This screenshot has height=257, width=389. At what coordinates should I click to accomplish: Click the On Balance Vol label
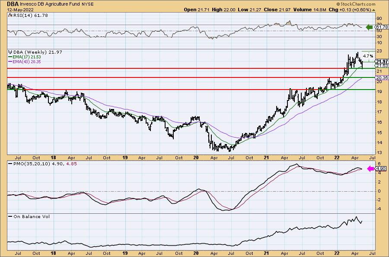coord(32,216)
